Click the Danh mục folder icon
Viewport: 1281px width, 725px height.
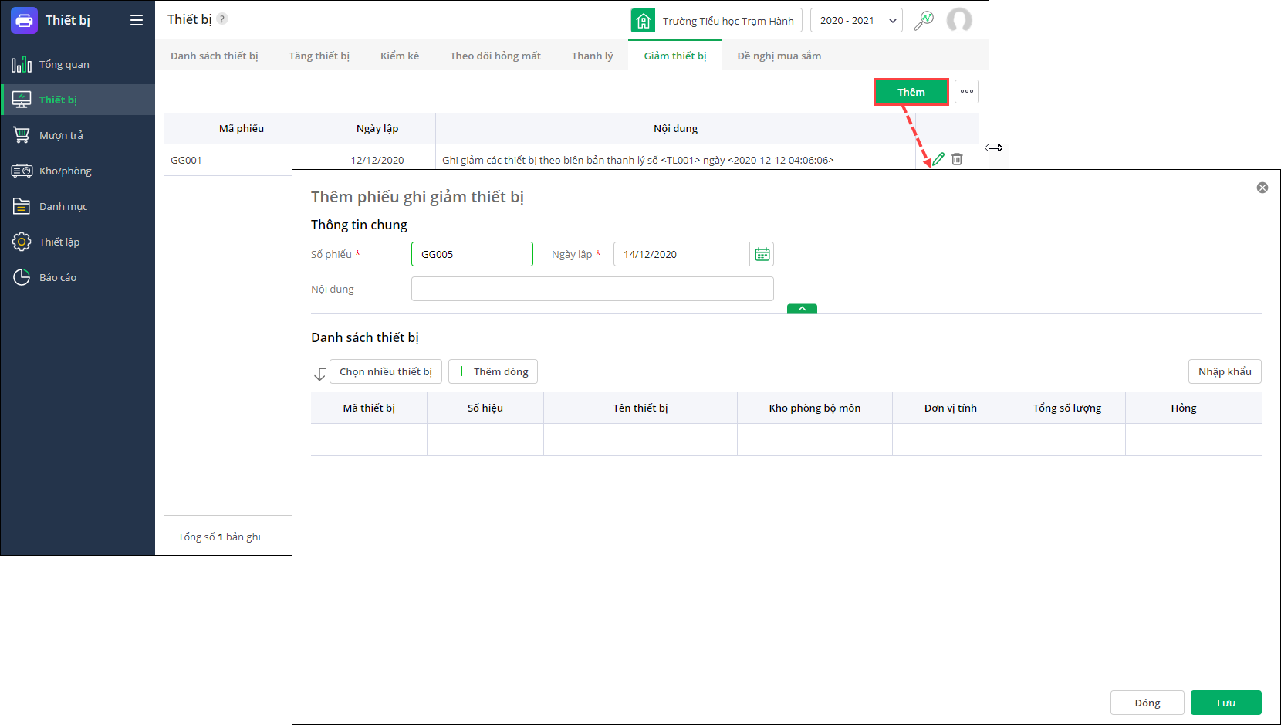coord(22,206)
